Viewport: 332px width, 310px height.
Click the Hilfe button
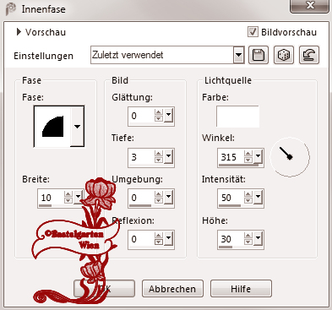tap(241, 289)
